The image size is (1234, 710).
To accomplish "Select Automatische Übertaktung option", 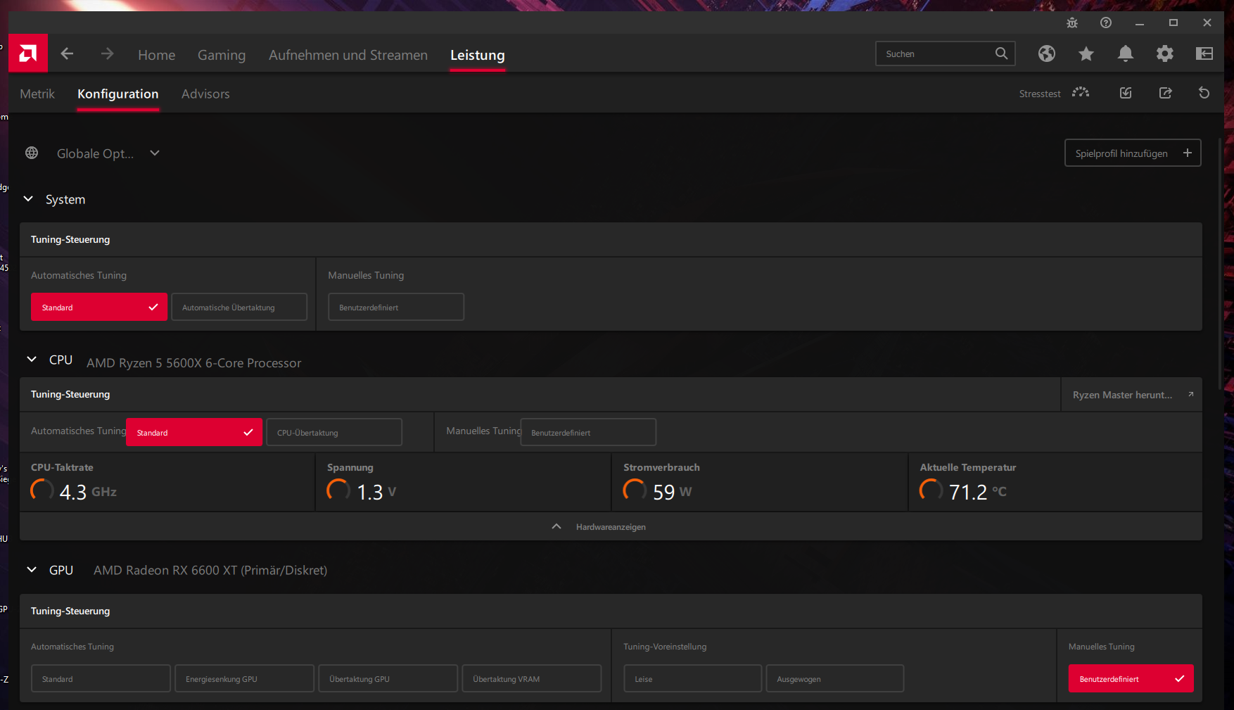I will (239, 307).
